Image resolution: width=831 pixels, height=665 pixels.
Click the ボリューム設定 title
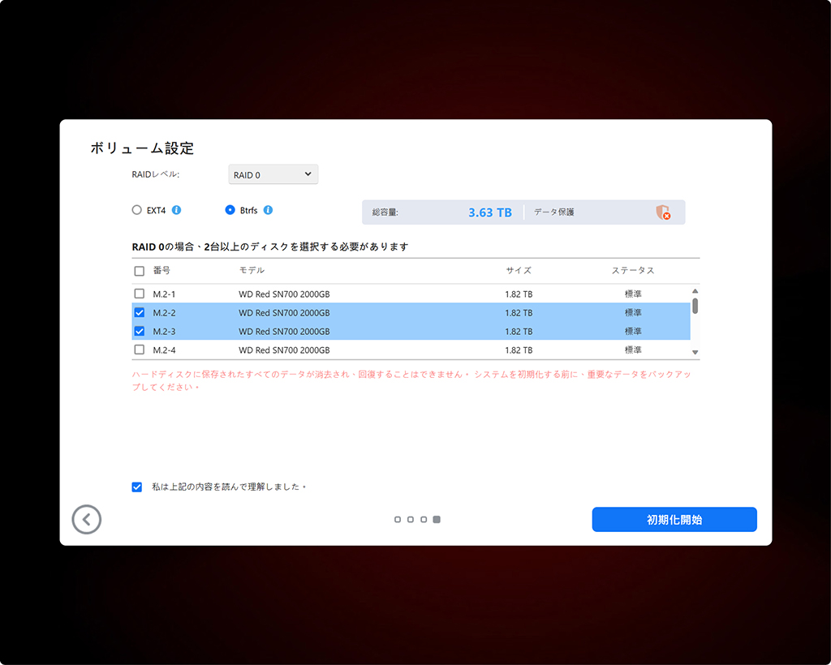click(142, 148)
